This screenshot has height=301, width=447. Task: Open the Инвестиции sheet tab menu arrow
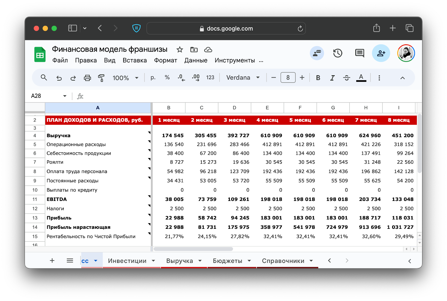pos(153,261)
